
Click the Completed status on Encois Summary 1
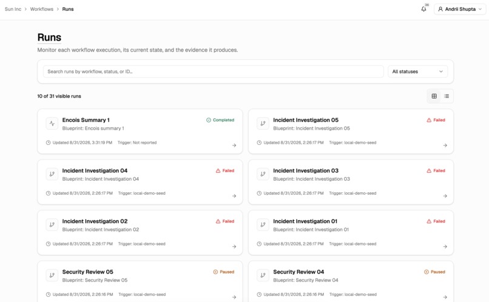pos(220,120)
